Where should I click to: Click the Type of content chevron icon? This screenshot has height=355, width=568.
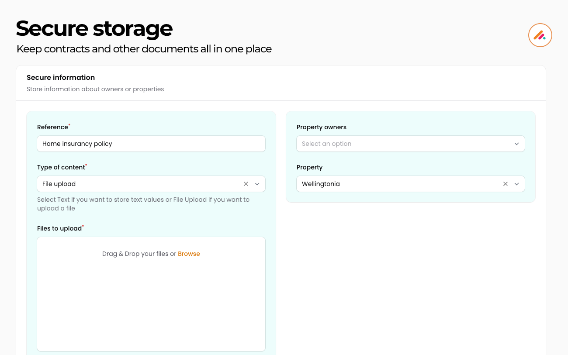tap(257, 184)
